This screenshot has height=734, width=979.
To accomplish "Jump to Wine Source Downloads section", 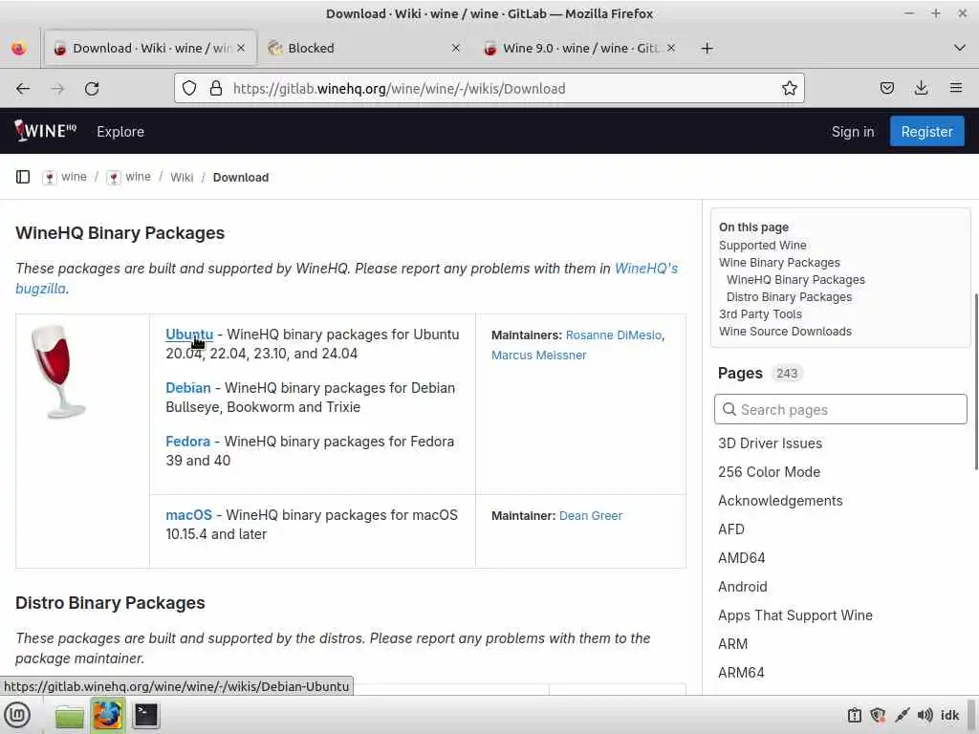I will pos(785,332).
